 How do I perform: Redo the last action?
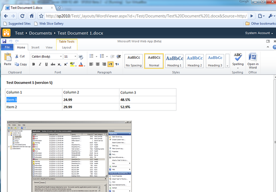[17, 41]
